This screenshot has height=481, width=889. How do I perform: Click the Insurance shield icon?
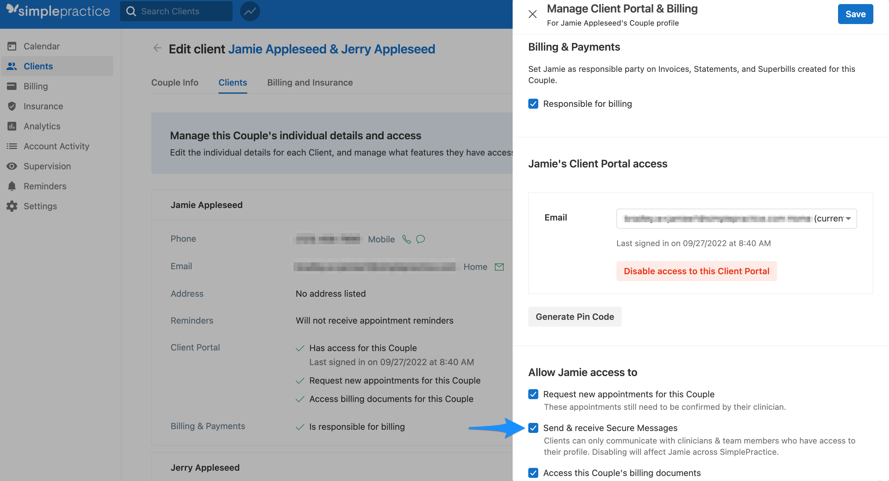12,106
